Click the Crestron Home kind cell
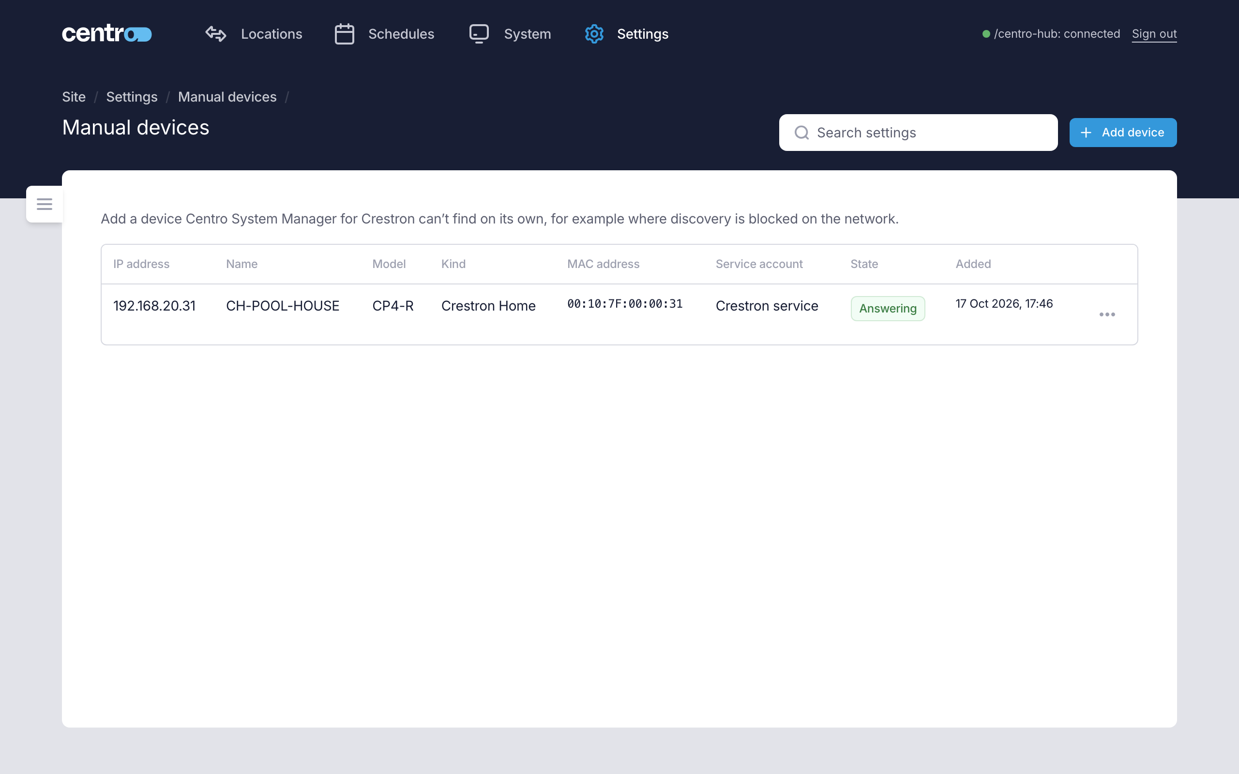This screenshot has width=1239, height=774. coord(488,306)
